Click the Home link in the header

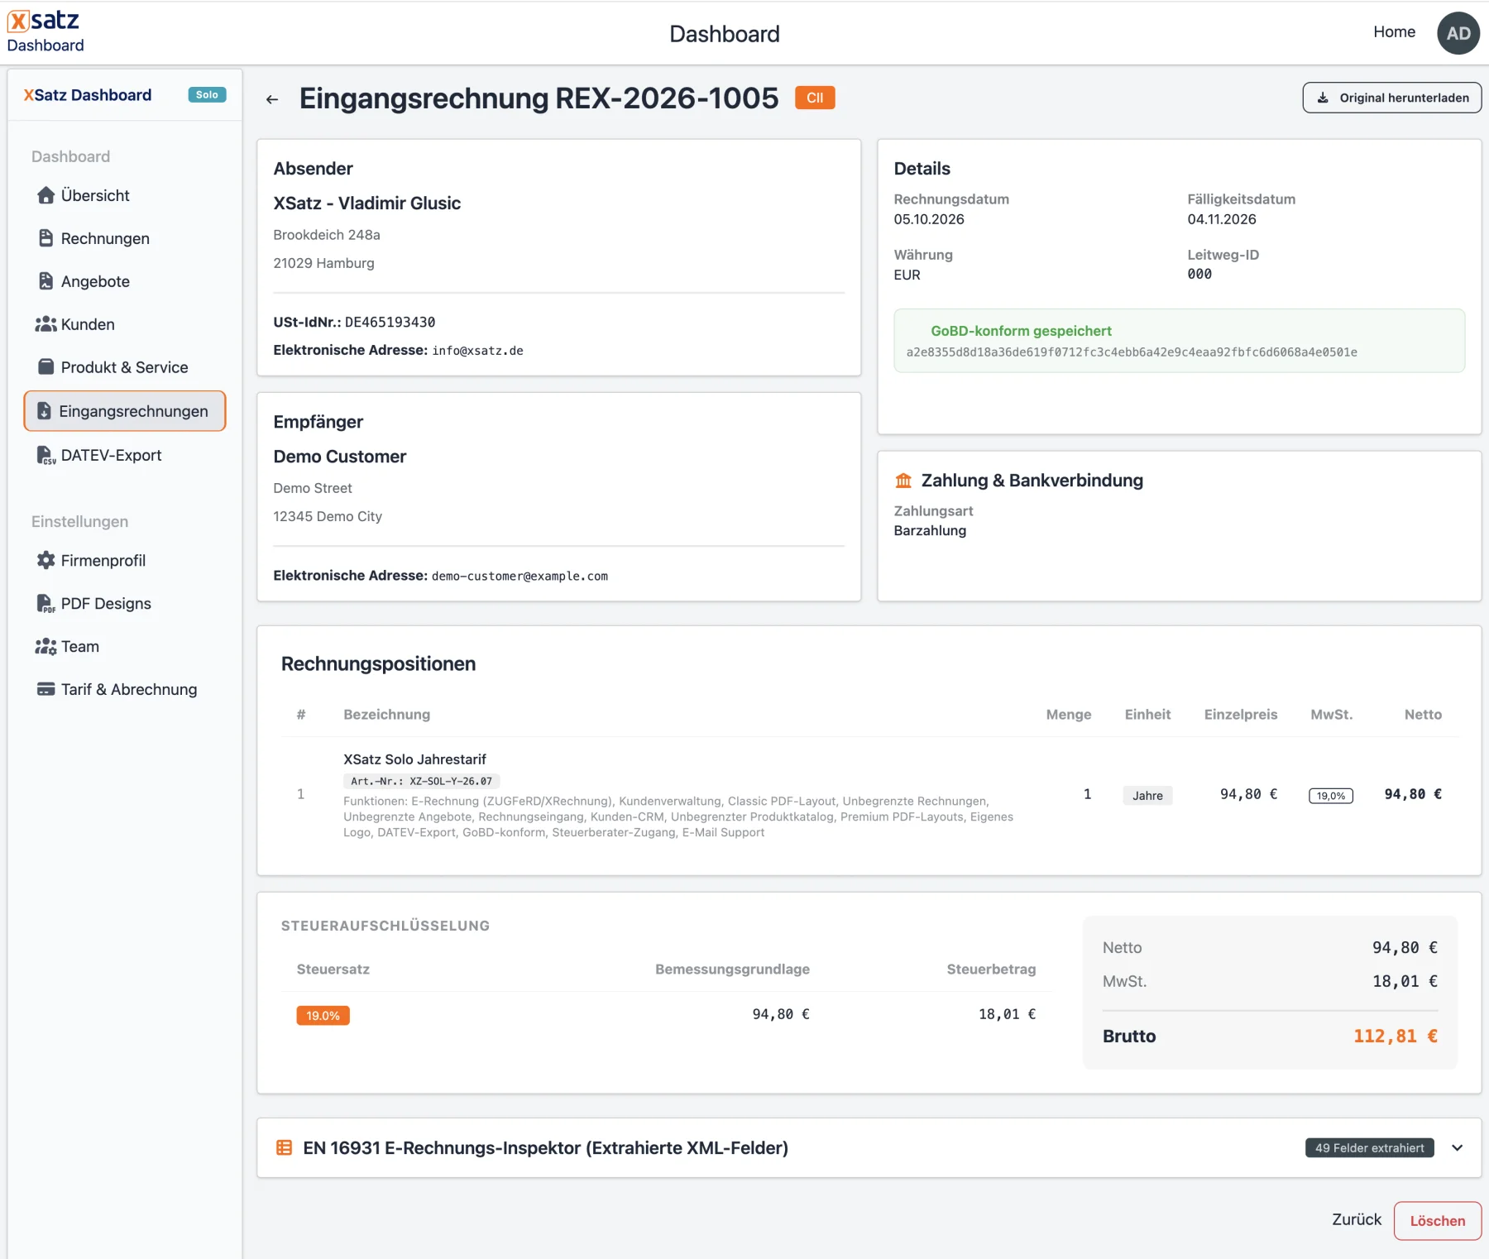pos(1395,31)
